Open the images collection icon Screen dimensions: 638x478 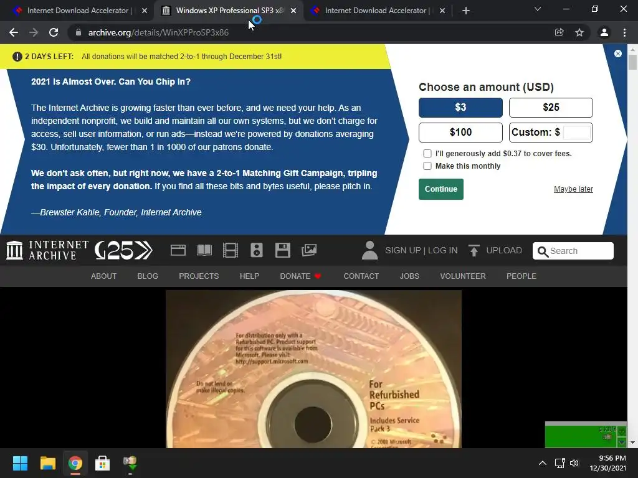pos(309,250)
